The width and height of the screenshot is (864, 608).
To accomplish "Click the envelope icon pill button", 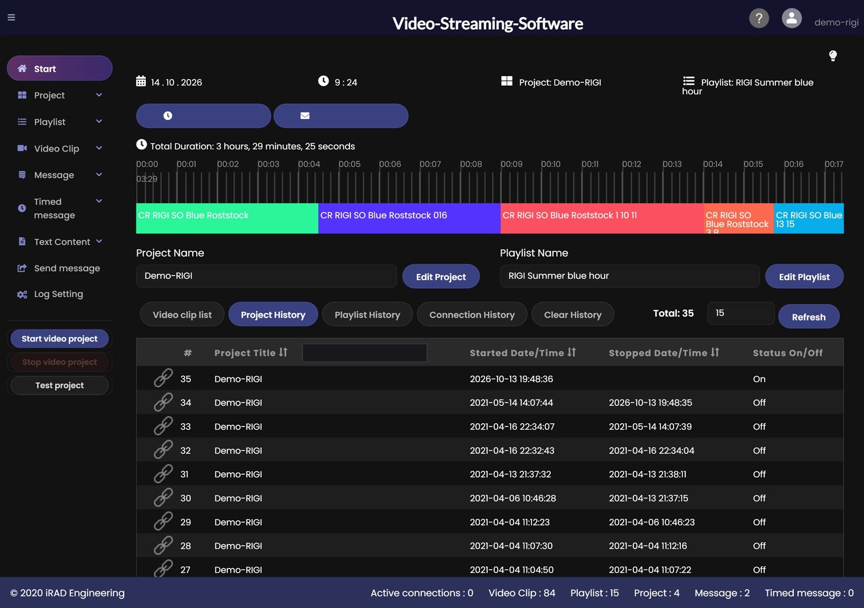I will click(341, 116).
